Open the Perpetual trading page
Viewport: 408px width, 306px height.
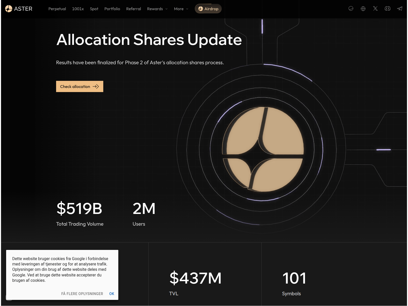tap(57, 9)
